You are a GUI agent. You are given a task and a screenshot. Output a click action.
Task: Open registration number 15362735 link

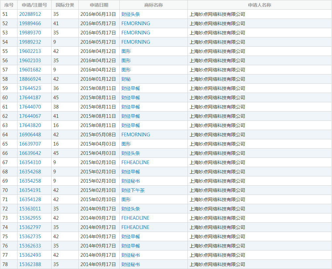[x=30, y=237]
